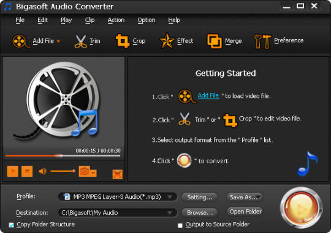This screenshot has width=331, height=233.
Task: Open the Add File dropdown arrow in the toolbar
Action: pos(58,41)
